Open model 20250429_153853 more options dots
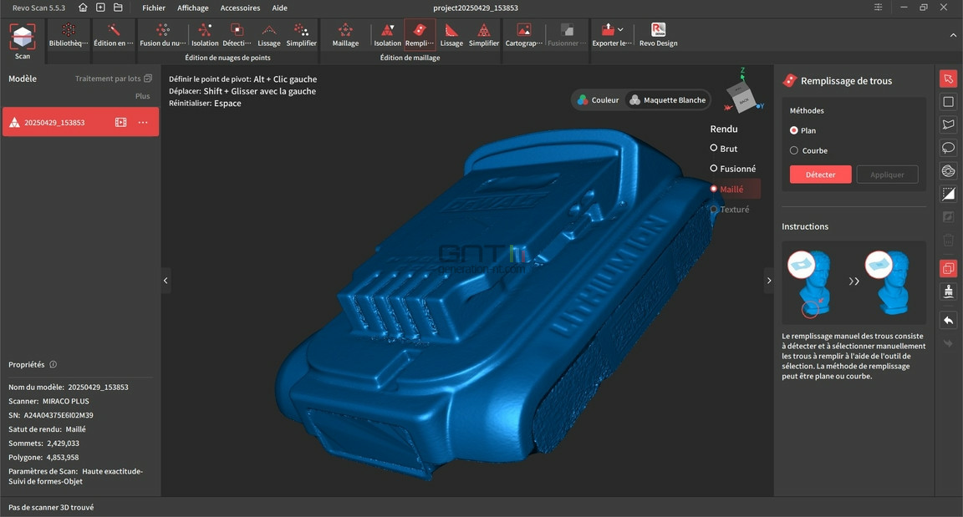 coord(143,122)
